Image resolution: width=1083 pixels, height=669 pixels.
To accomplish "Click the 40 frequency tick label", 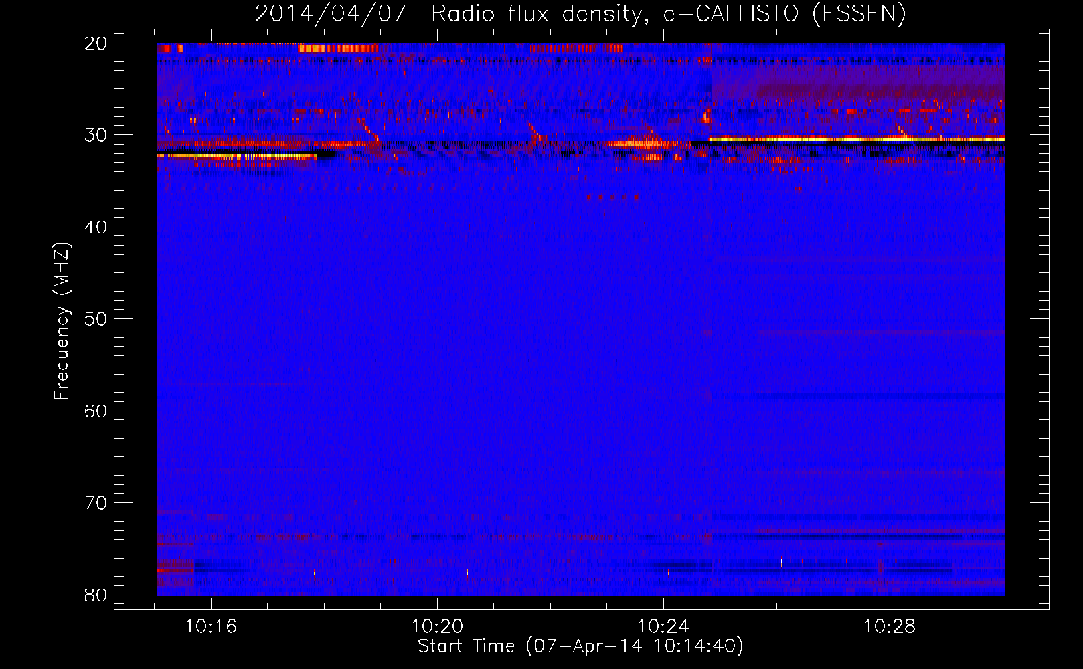I will [x=96, y=227].
